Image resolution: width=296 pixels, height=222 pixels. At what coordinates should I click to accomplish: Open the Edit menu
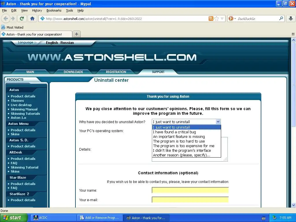point(14,10)
